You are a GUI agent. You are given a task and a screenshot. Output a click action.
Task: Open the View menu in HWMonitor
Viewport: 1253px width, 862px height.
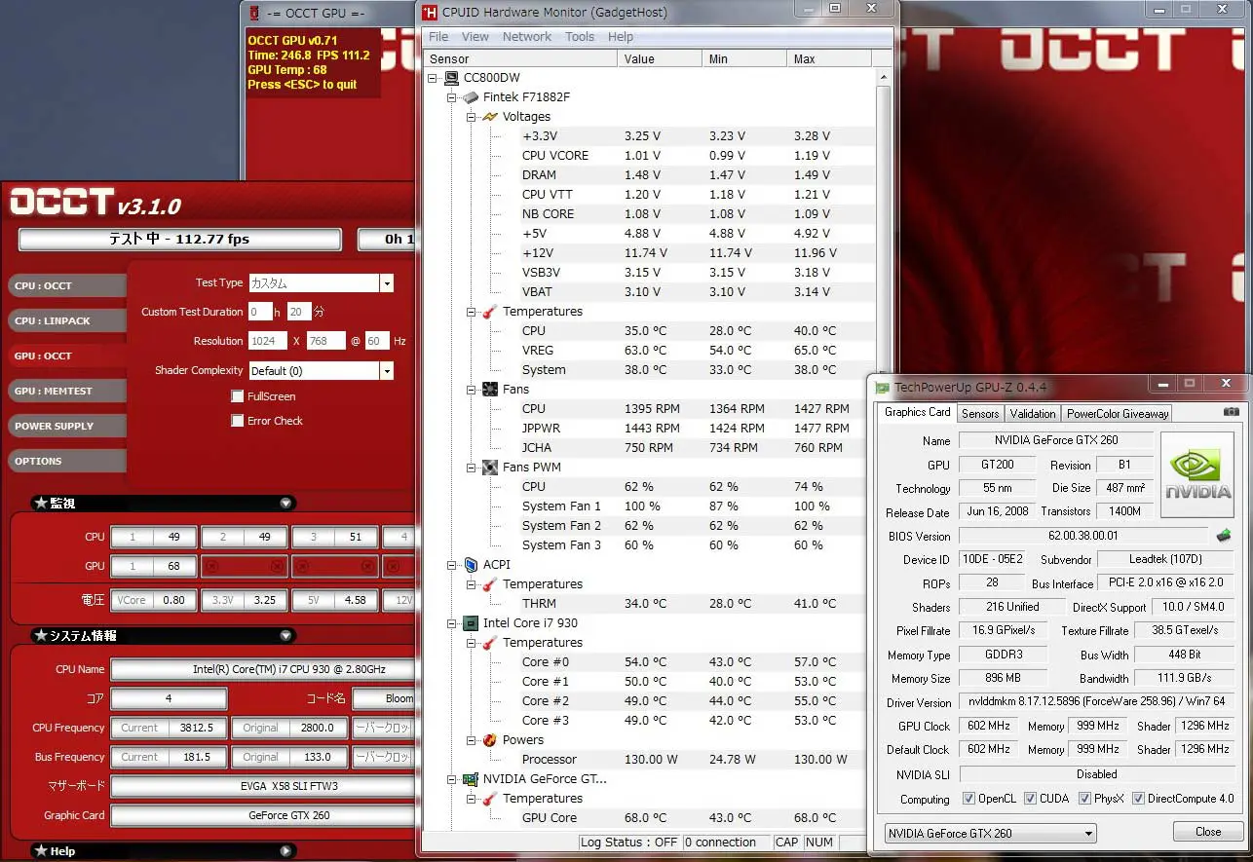tap(475, 37)
